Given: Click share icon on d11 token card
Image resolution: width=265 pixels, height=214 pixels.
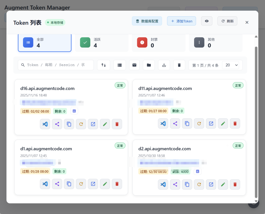Looking at the screenshot, I should [175, 124].
